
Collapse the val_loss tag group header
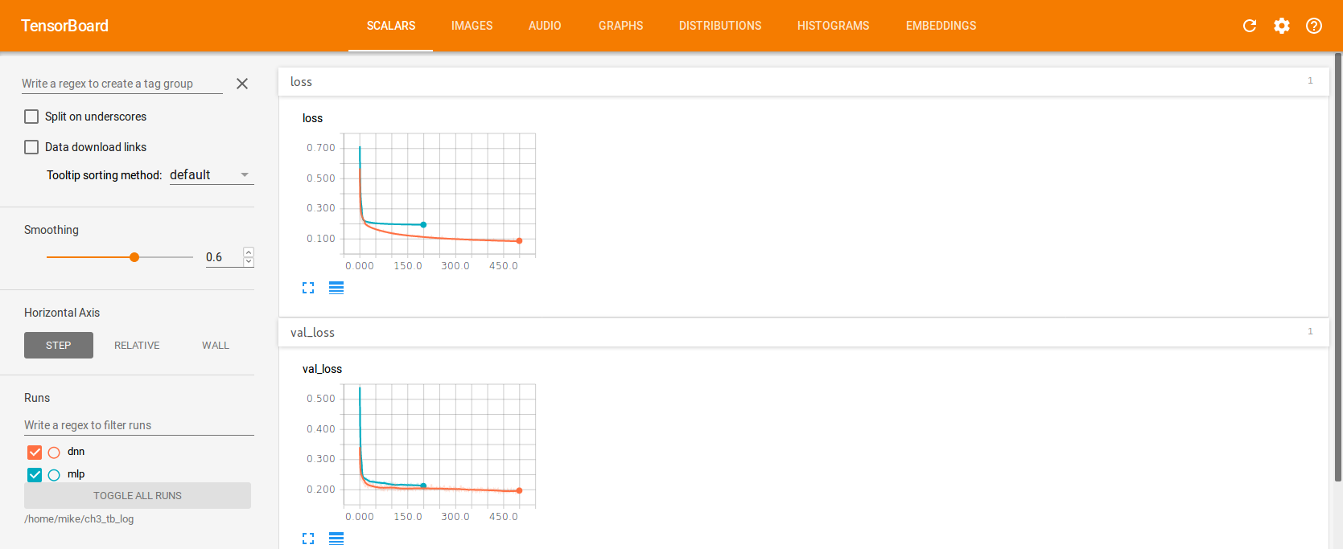pyautogui.click(x=803, y=333)
